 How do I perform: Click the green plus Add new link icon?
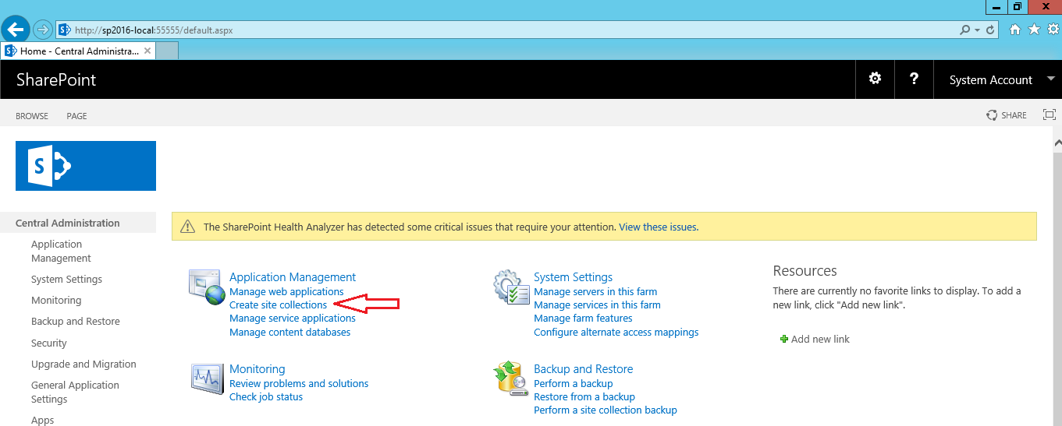pyautogui.click(x=784, y=339)
